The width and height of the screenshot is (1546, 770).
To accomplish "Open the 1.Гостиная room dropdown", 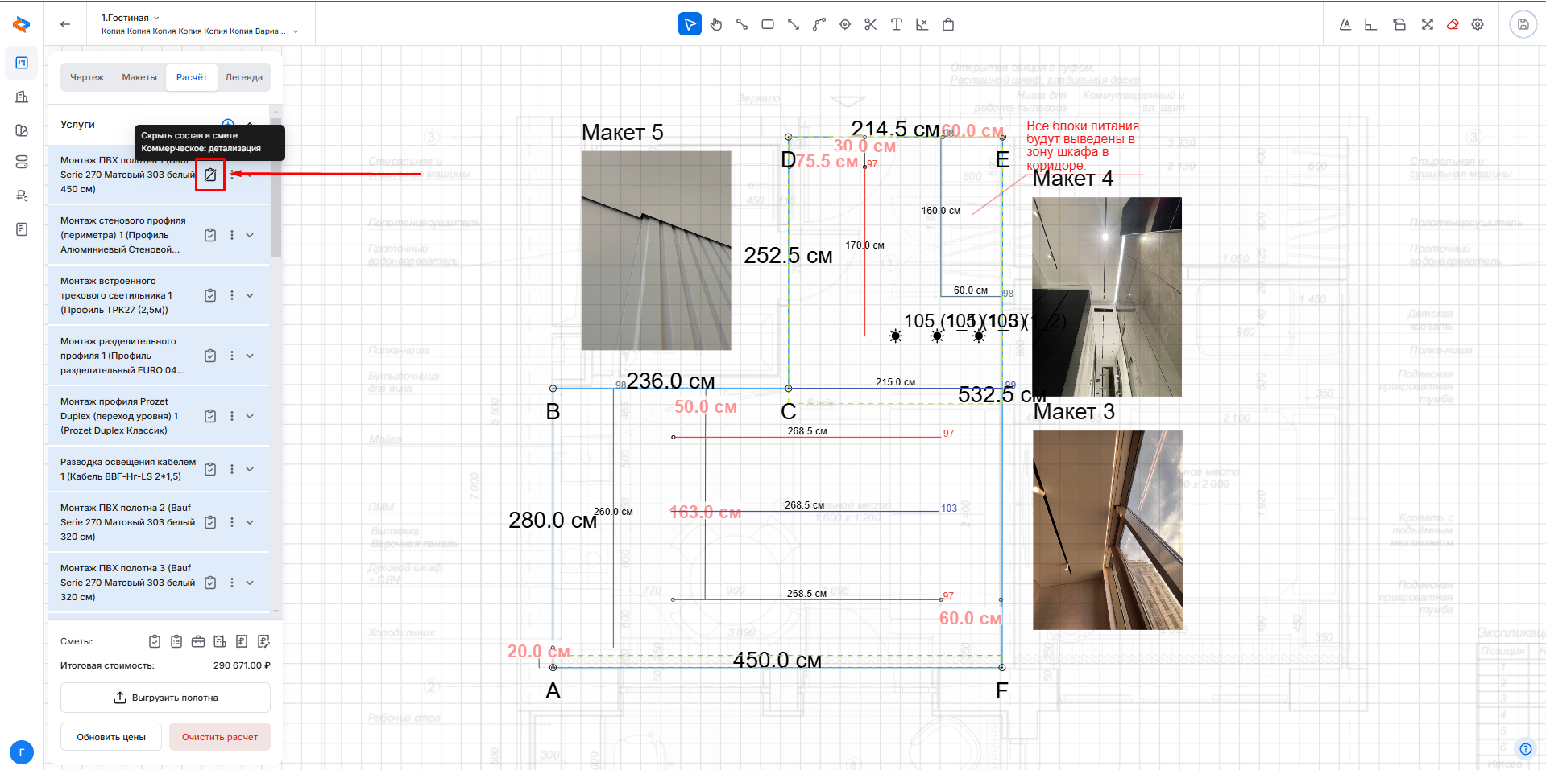I will coord(131,18).
